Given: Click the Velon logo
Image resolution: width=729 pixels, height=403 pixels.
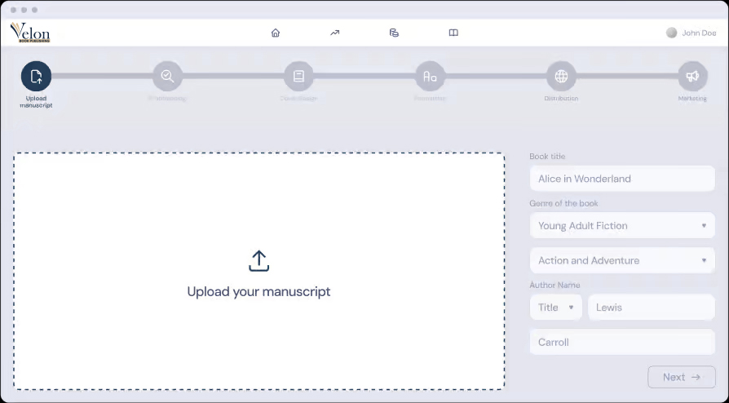Looking at the screenshot, I should point(30,33).
